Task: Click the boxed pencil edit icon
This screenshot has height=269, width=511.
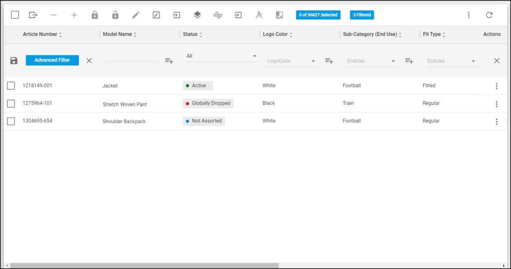Action: tap(156, 15)
